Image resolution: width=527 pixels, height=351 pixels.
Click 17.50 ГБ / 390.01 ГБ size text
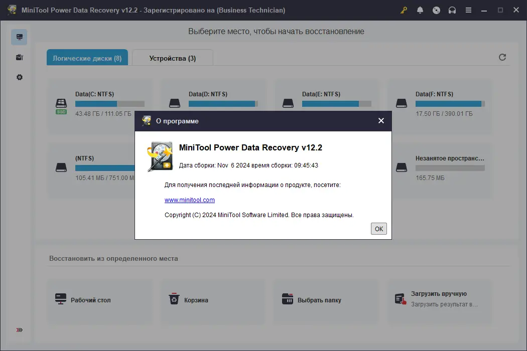pos(444,113)
